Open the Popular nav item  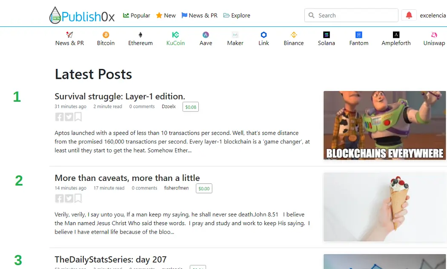coord(137,15)
